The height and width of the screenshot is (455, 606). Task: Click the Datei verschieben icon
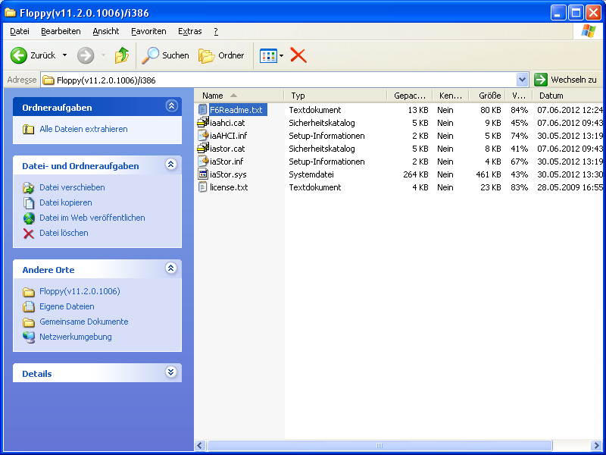[28, 187]
